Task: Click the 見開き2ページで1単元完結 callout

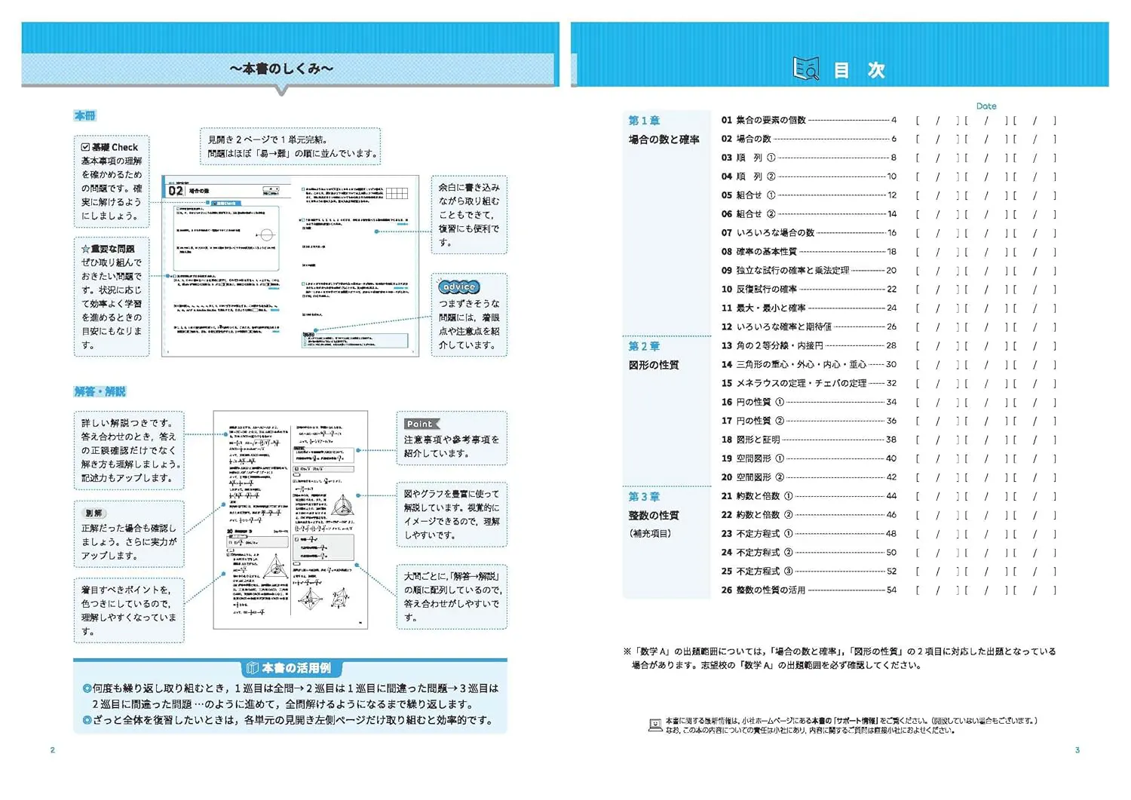Action: [290, 146]
